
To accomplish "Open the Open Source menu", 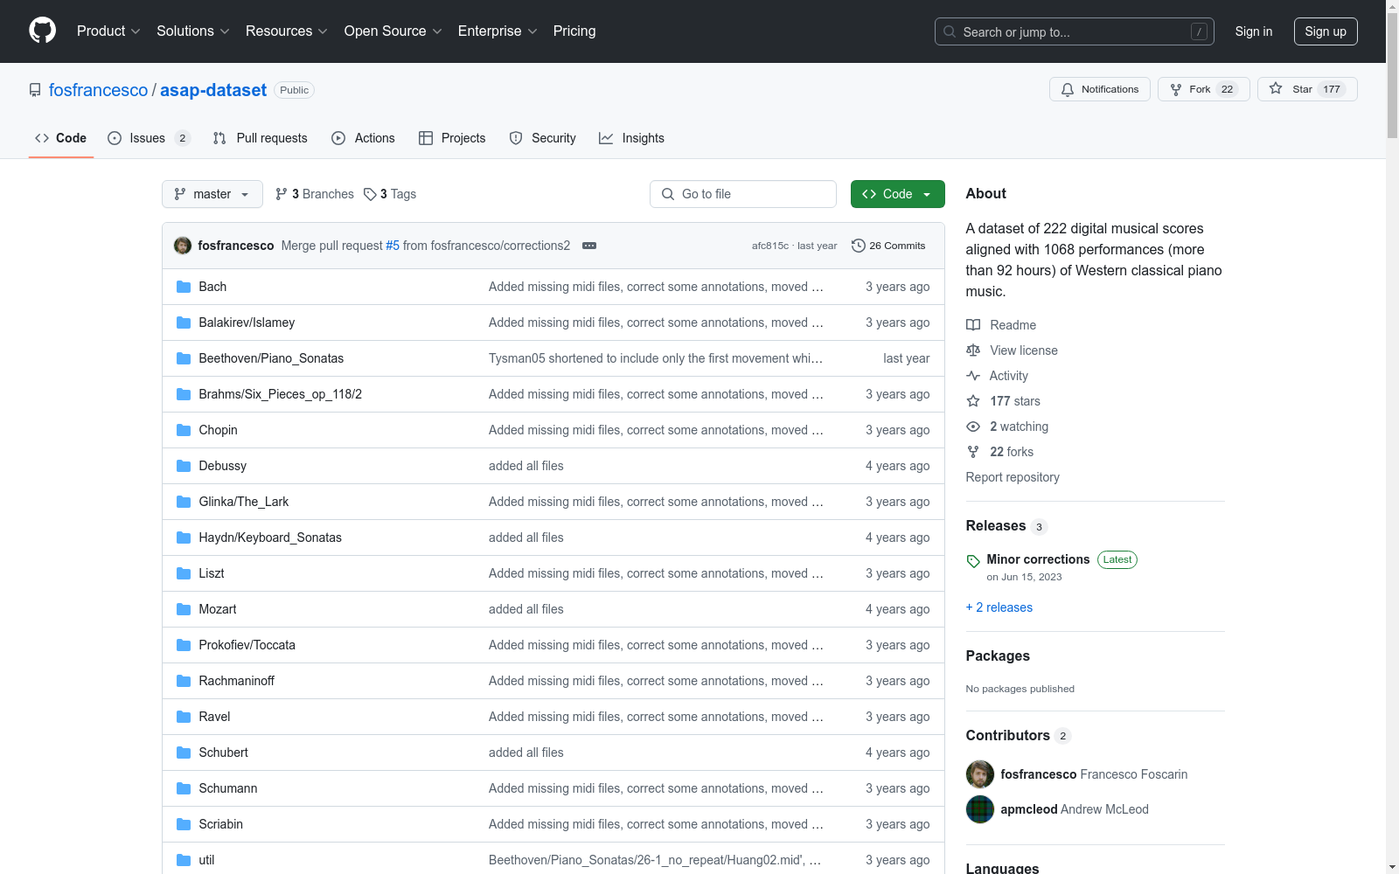I will [393, 31].
